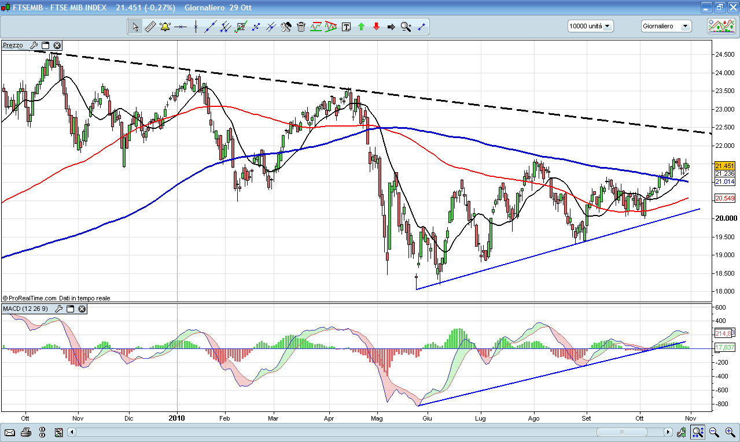This screenshot has height=442, width=740.
Task: Toggle the mouse pointer cursor mode
Action: pos(135,27)
